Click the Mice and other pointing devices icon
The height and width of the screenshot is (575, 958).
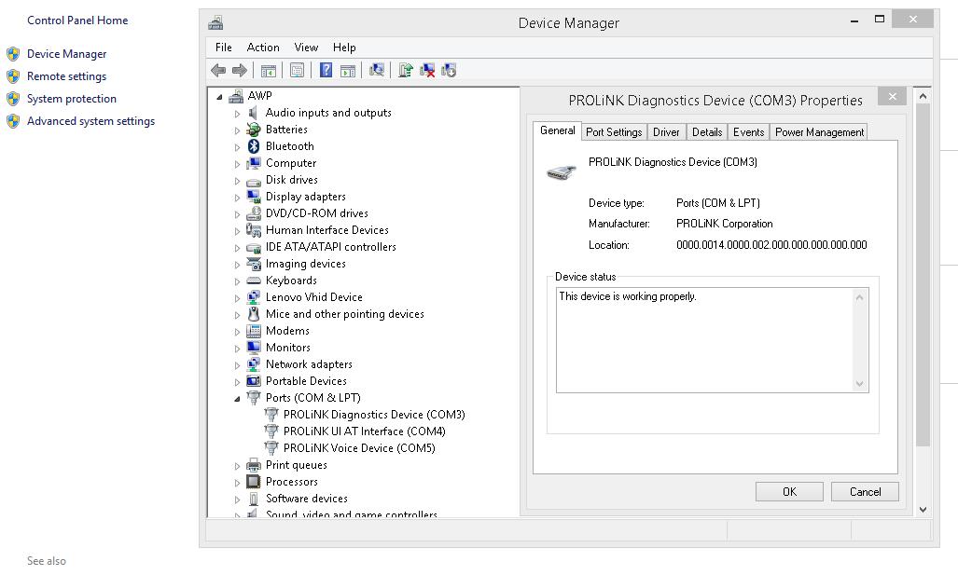pos(254,314)
